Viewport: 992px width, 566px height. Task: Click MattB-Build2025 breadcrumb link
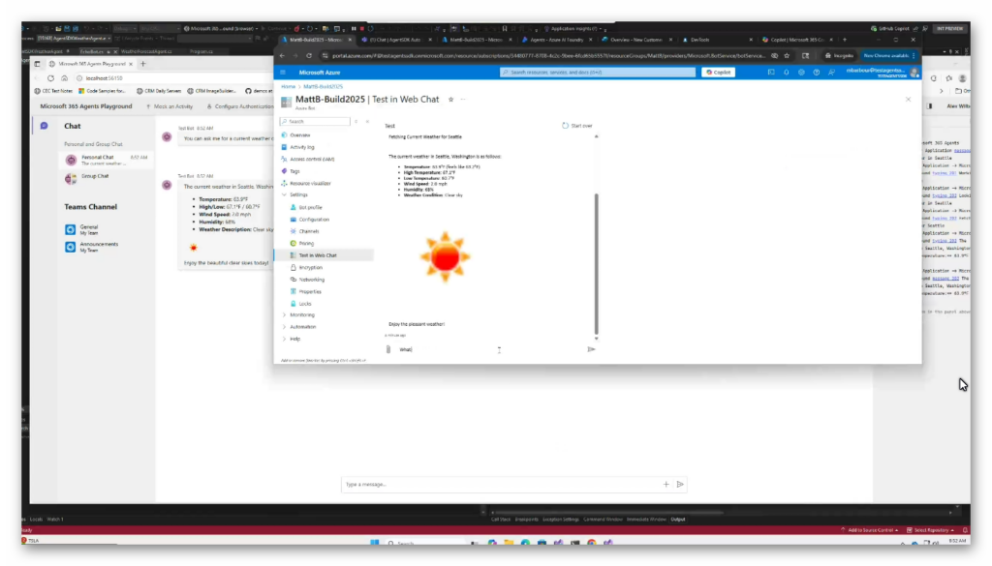coord(323,86)
